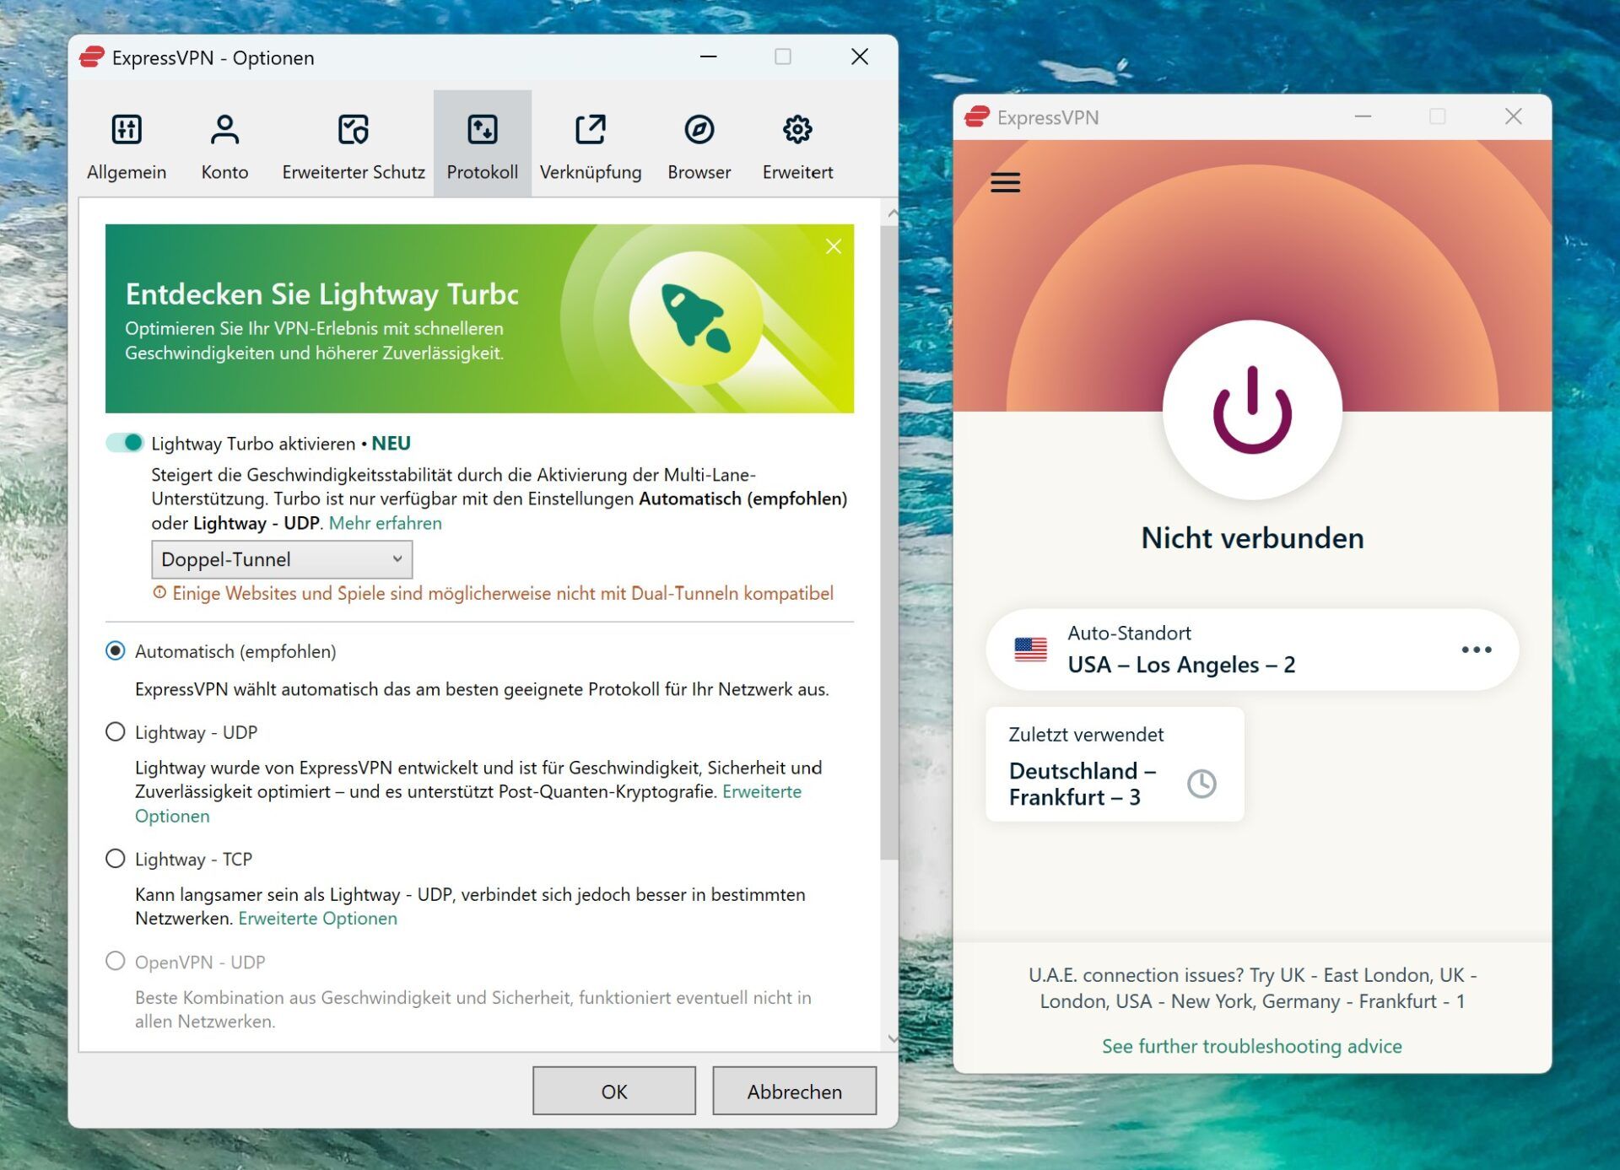Click the U.A.E. connection issues message
This screenshot has width=1620, height=1170.
click(1252, 988)
